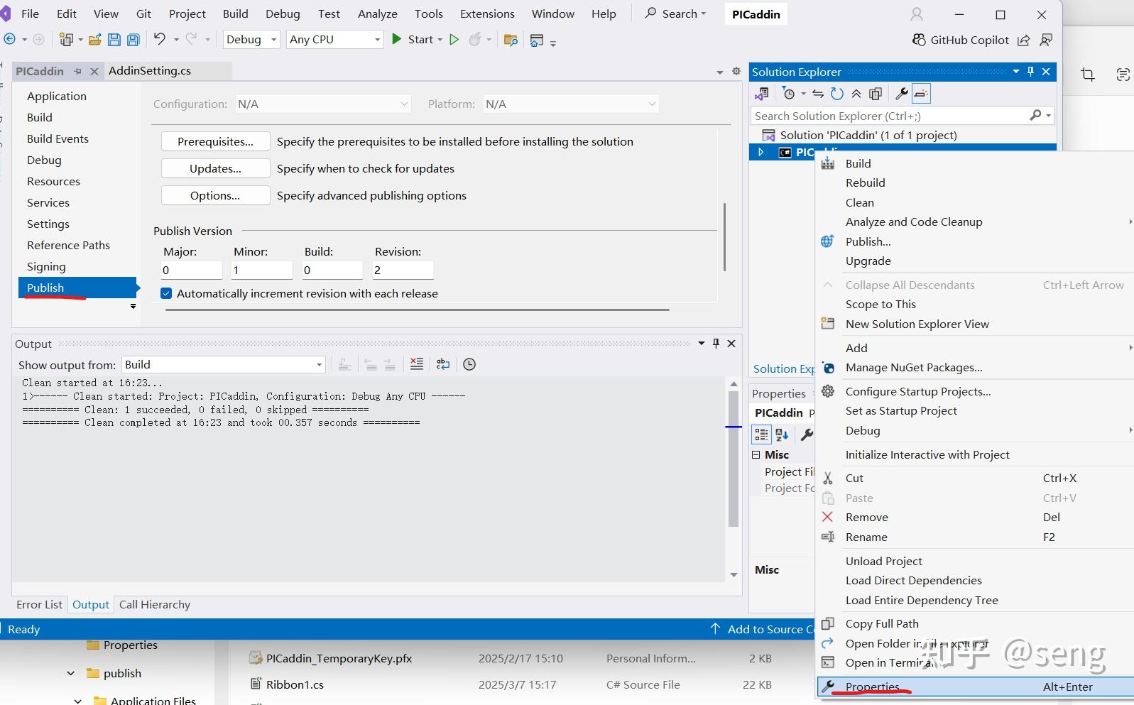Image resolution: width=1134 pixels, height=705 pixels.
Task: Switch to the Error List tab
Action: click(39, 605)
